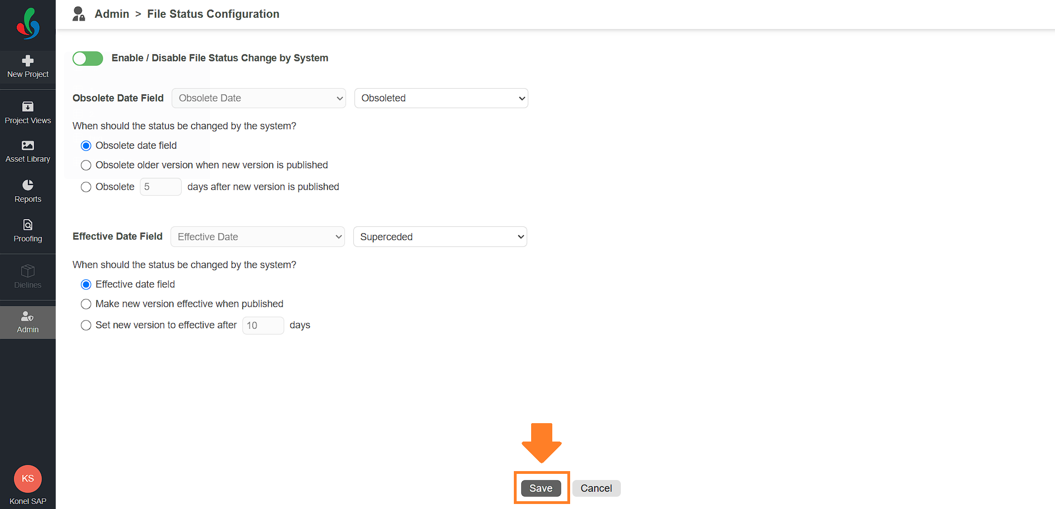Select Set new version effective after days
1055x509 pixels.
pos(86,326)
